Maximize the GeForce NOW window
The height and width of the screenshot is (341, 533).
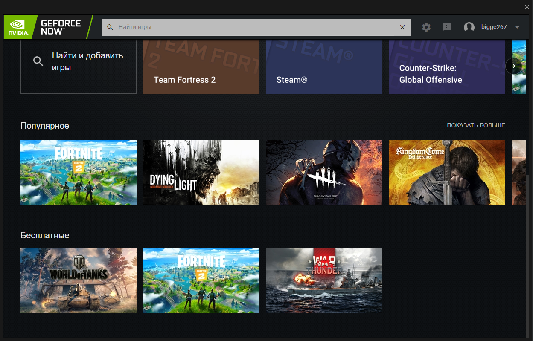(516, 7)
